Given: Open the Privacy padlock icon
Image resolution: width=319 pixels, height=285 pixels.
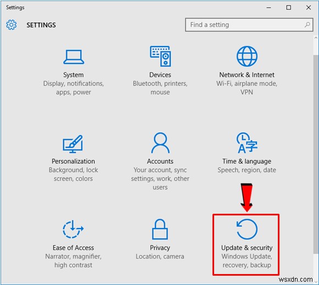Looking at the screenshot, I should [160, 229].
